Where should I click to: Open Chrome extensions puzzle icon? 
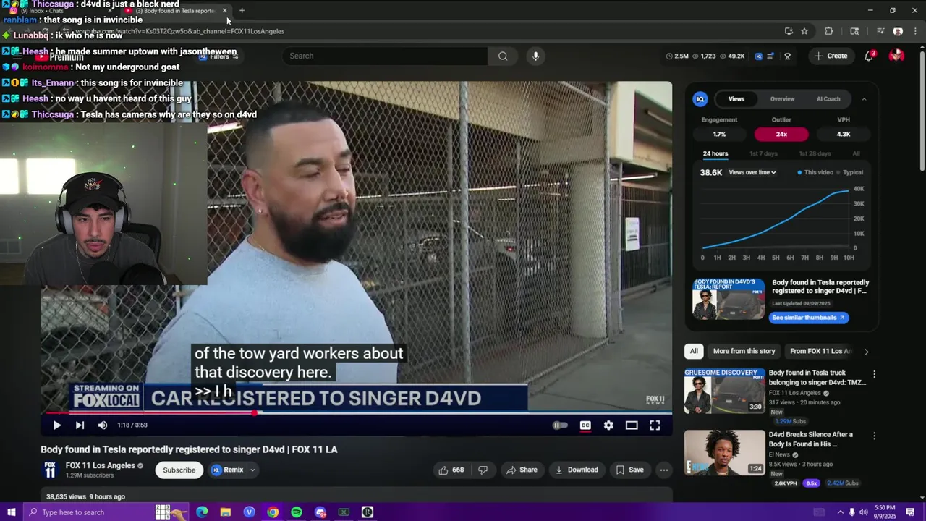point(829,31)
